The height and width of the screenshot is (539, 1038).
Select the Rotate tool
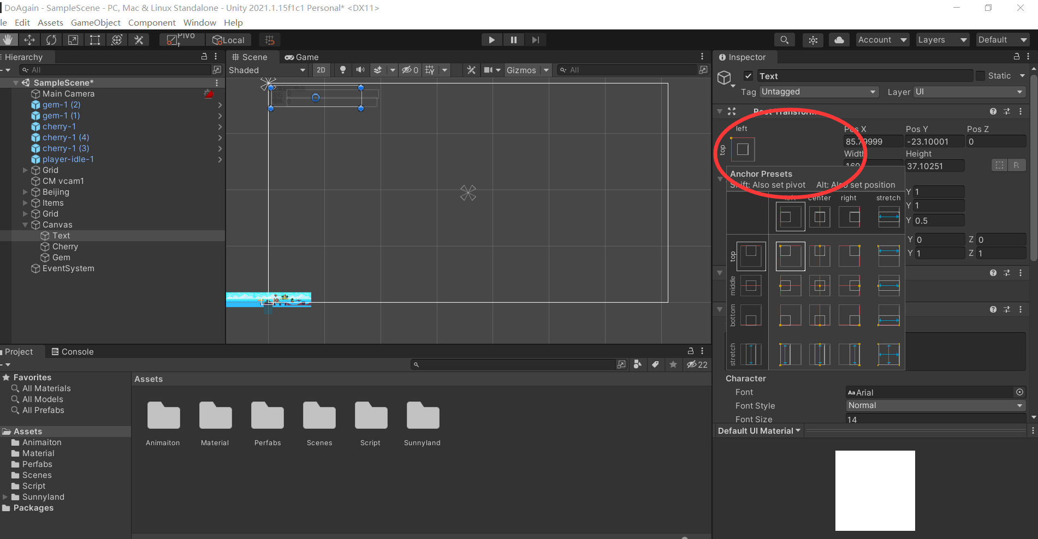(x=51, y=39)
